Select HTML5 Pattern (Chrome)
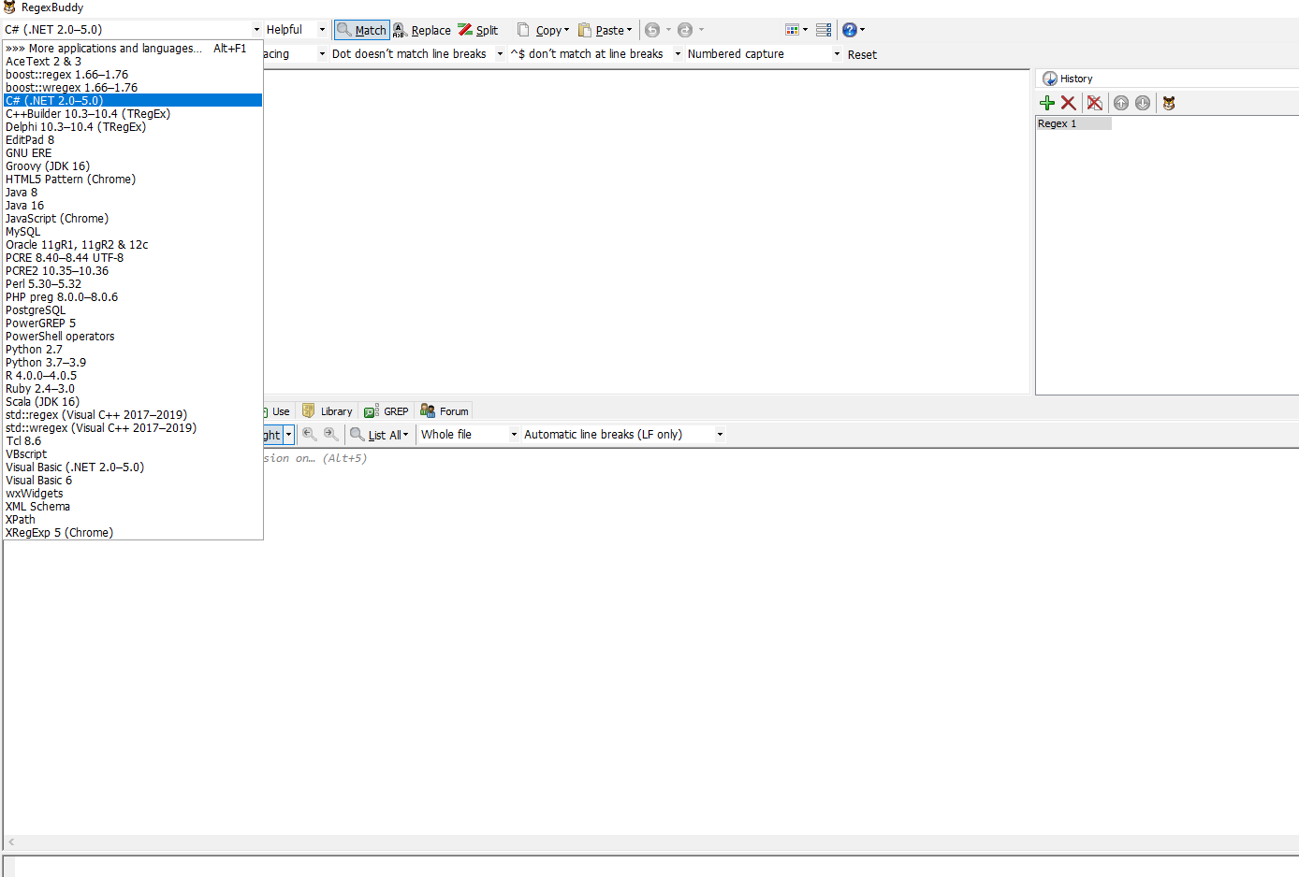This screenshot has width=1299, height=877. [x=133, y=180]
